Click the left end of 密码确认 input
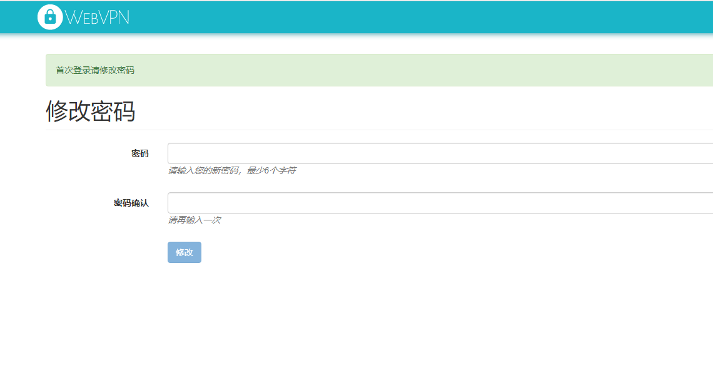This screenshot has width=713, height=392. (x=175, y=203)
